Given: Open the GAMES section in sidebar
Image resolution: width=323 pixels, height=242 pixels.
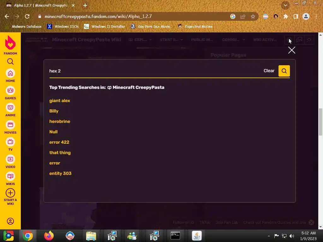Looking at the screenshot, I should pyautogui.click(x=10, y=93).
